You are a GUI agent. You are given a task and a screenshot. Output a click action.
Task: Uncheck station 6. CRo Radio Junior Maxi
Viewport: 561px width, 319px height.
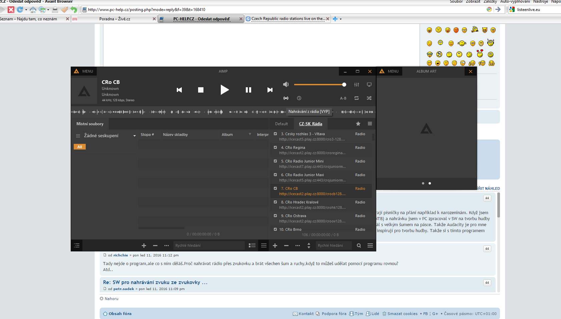(275, 175)
